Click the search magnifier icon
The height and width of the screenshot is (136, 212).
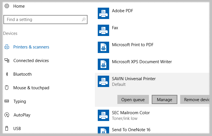[x=84, y=20]
